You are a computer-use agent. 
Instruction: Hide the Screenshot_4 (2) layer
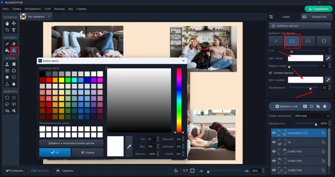pyautogui.click(x=274, y=133)
